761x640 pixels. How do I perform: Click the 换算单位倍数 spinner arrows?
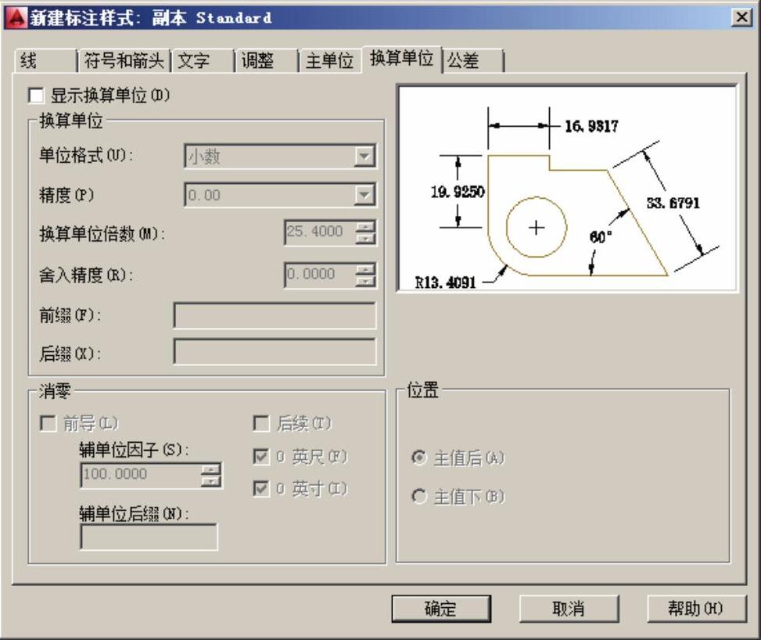pyautogui.click(x=365, y=232)
